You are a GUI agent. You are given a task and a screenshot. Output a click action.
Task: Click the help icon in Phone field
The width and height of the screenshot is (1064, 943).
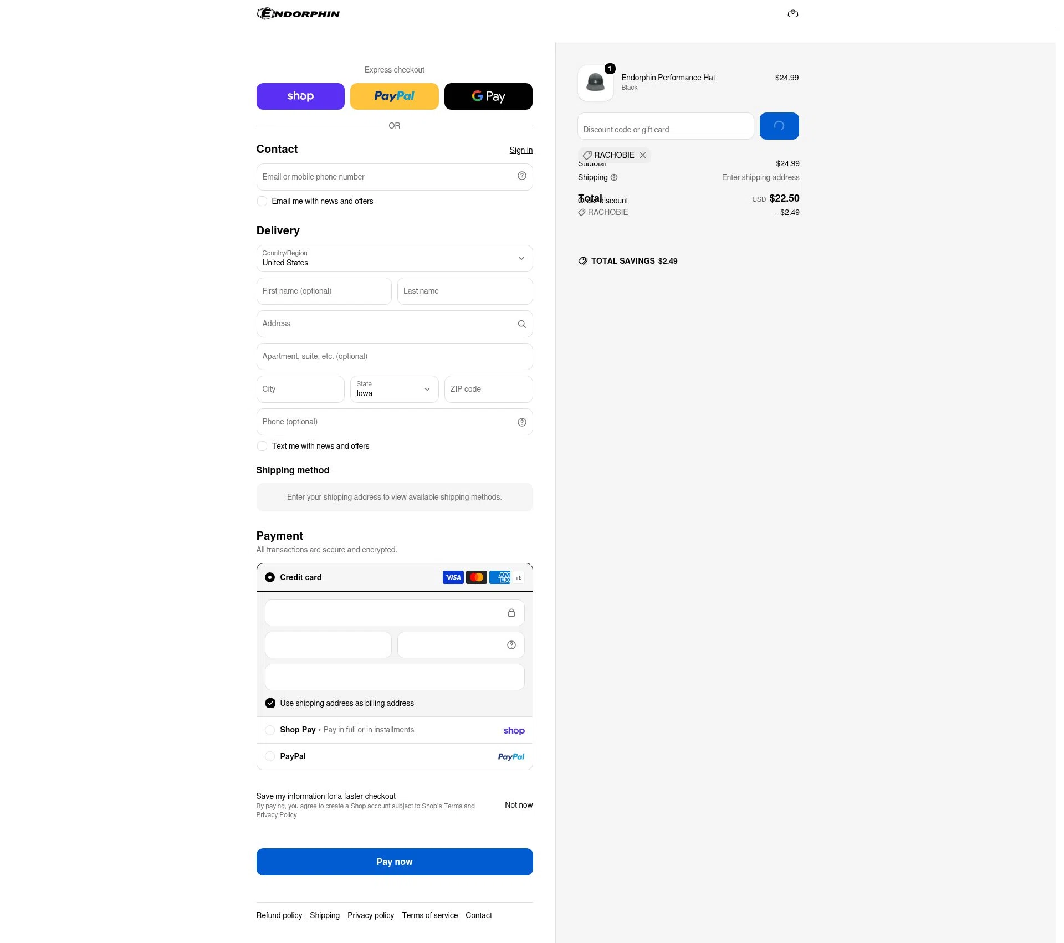point(521,422)
